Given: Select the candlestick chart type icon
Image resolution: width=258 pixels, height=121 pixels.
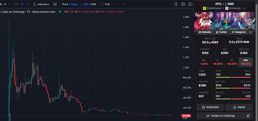Looking at the screenshot, I should [x=22, y=4].
